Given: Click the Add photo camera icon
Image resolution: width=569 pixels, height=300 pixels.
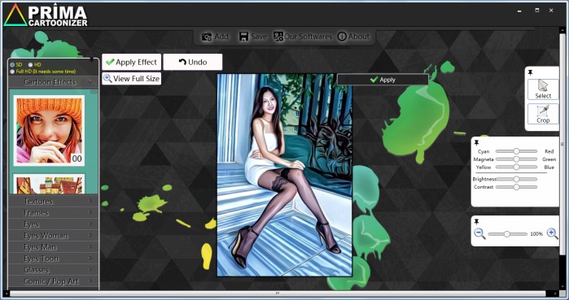Looking at the screenshot, I should coord(207,37).
